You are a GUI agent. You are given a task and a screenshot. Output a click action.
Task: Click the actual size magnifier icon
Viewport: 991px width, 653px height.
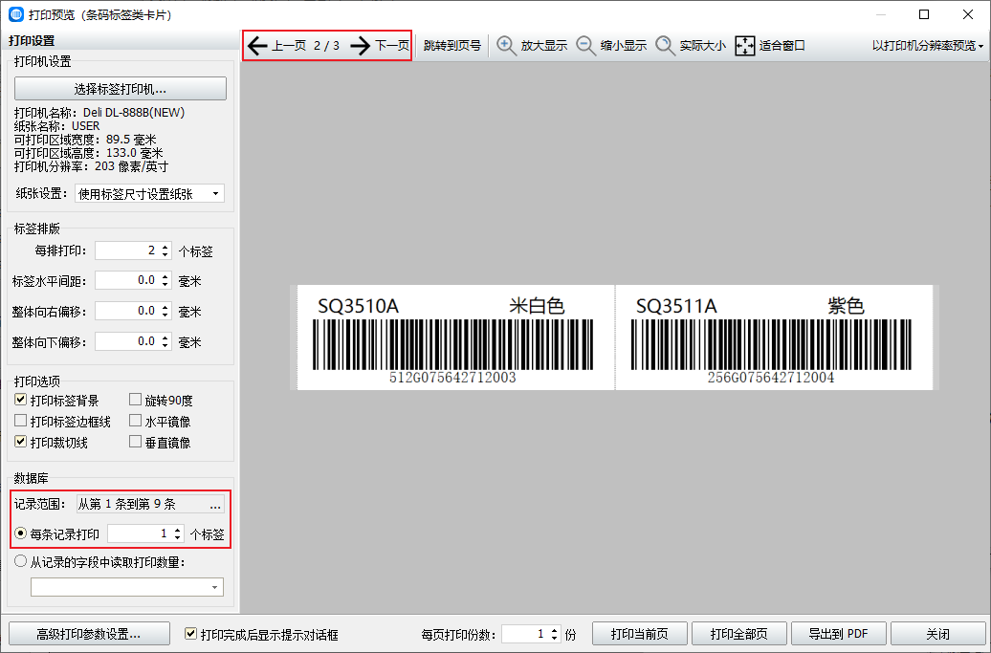point(665,46)
